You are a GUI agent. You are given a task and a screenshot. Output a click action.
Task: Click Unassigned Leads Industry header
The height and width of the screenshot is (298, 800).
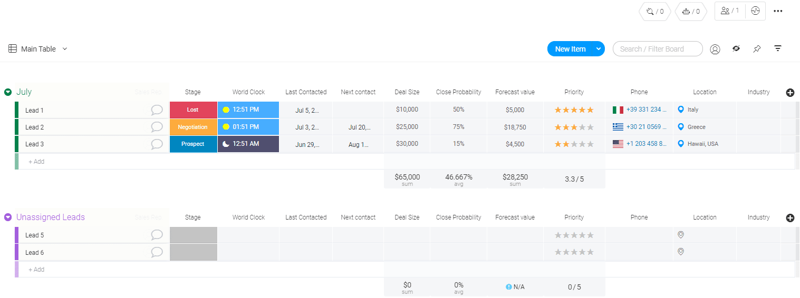(x=759, y=217)
